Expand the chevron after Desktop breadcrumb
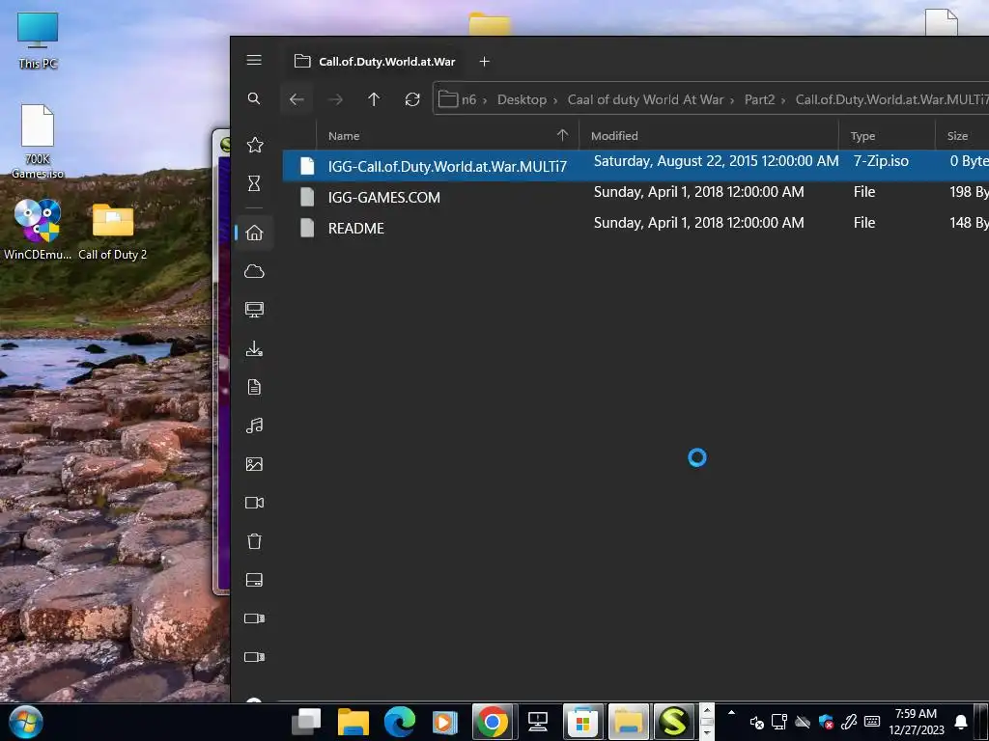This screenshot has width=989, height=741. [555, 100]
